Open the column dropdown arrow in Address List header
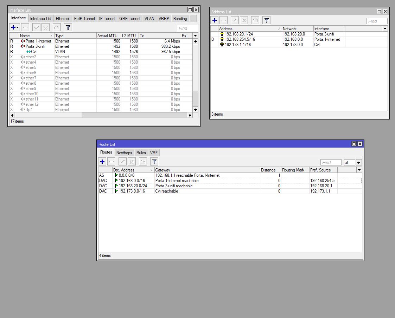This screenshot has height=318, width=395. (385, 28)
